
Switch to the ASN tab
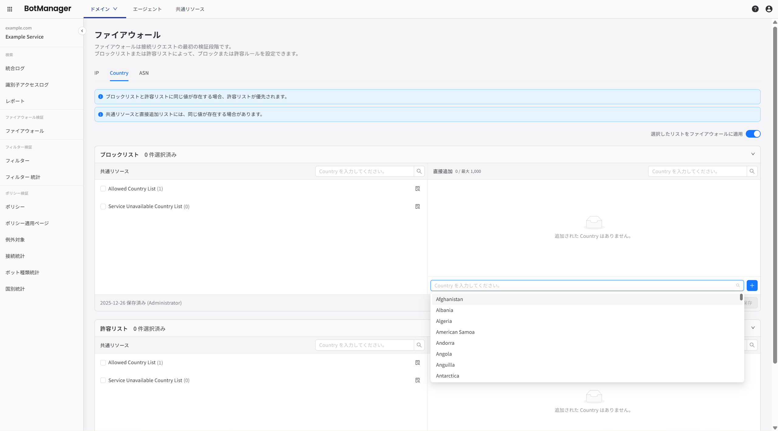[x=144, y=73]
